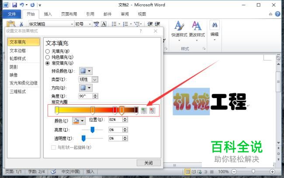
Task: Switch to Web Layout view icon
Action: 200,171
